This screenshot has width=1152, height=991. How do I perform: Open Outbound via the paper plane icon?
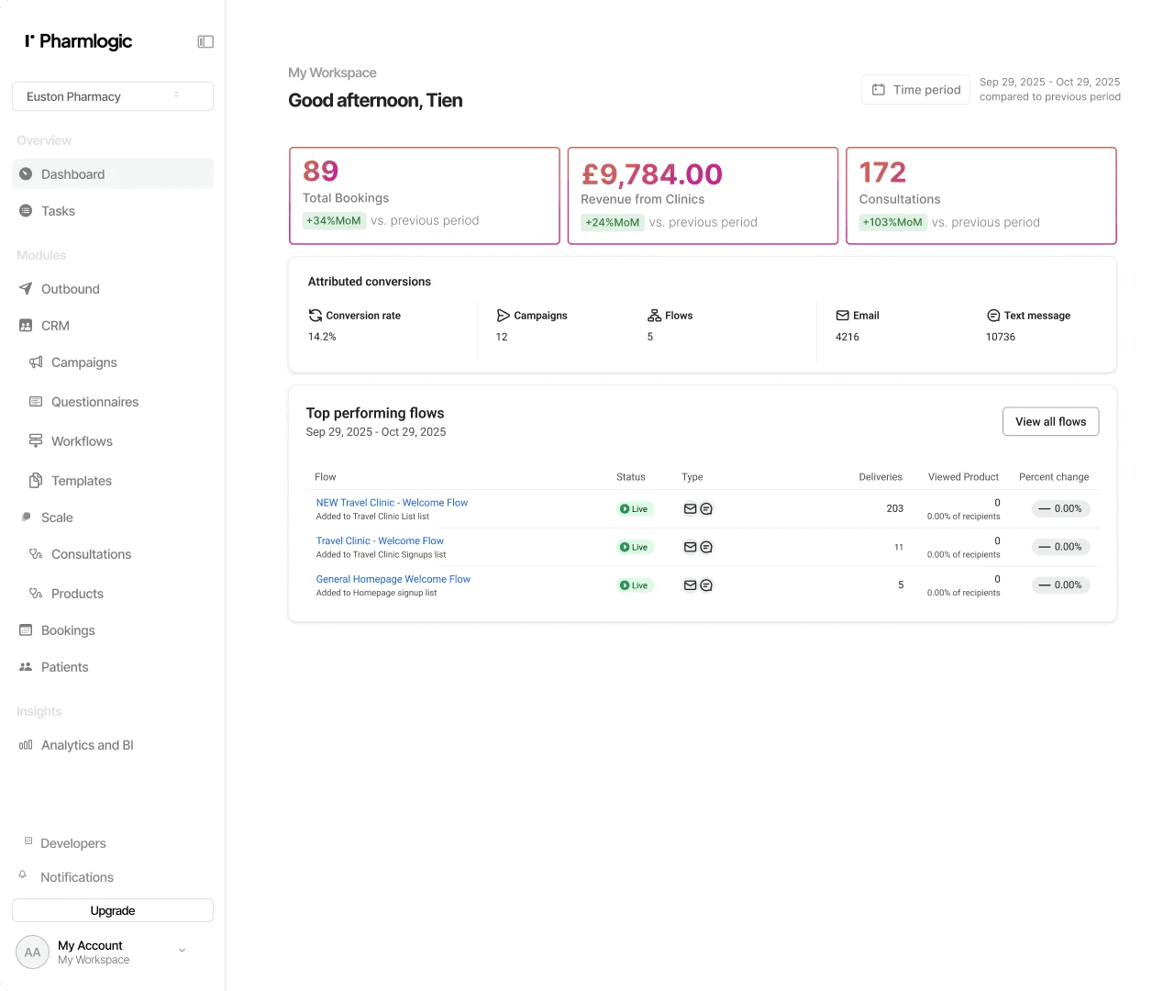pos(26,289)
